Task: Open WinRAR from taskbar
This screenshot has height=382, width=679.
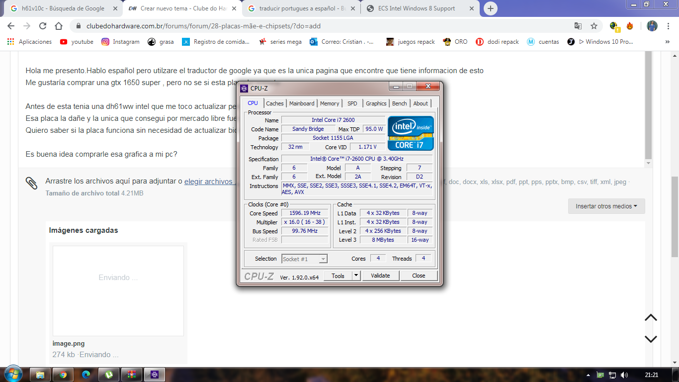Action: coord(132,375)
